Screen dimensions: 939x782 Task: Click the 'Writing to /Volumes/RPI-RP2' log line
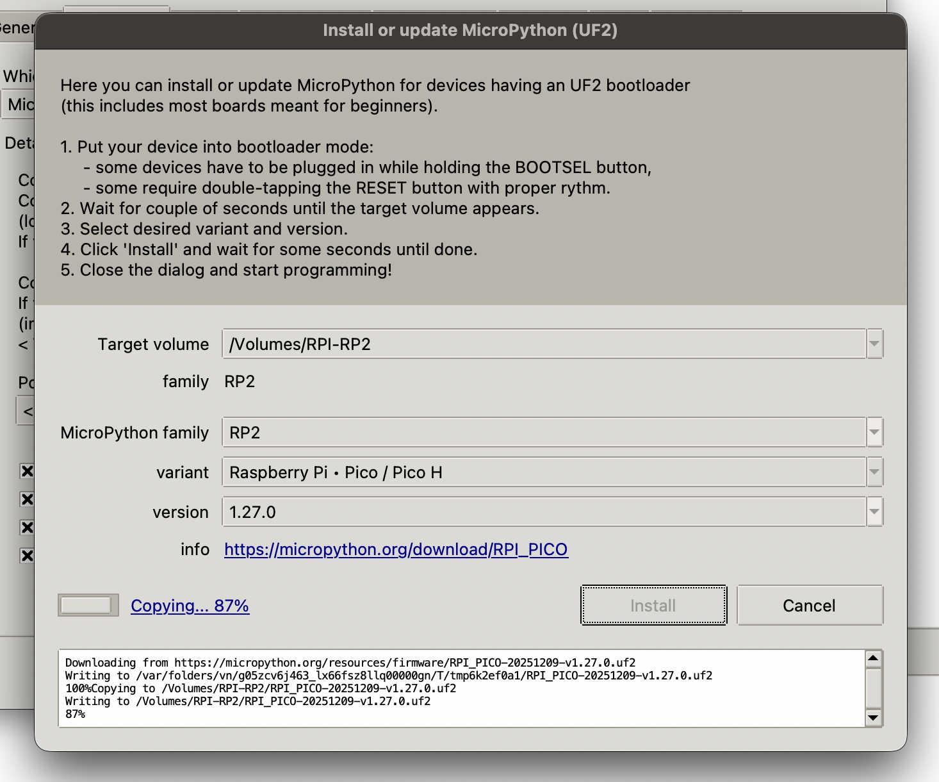[248, 701]
